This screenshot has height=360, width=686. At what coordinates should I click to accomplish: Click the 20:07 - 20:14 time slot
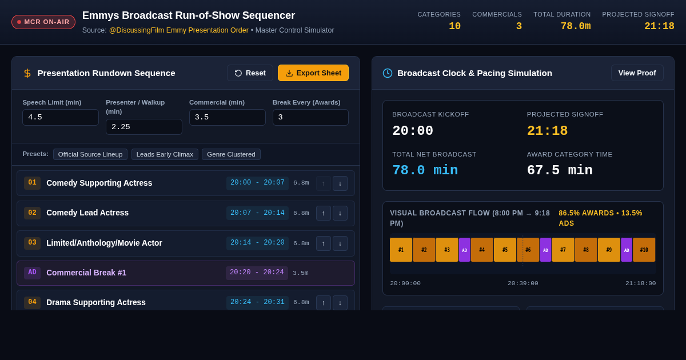pos(257,213)
